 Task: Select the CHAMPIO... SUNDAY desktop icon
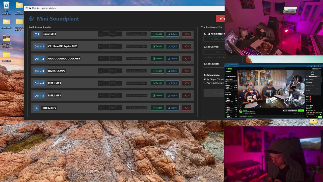pyautogui.click(x=6, y=41)
